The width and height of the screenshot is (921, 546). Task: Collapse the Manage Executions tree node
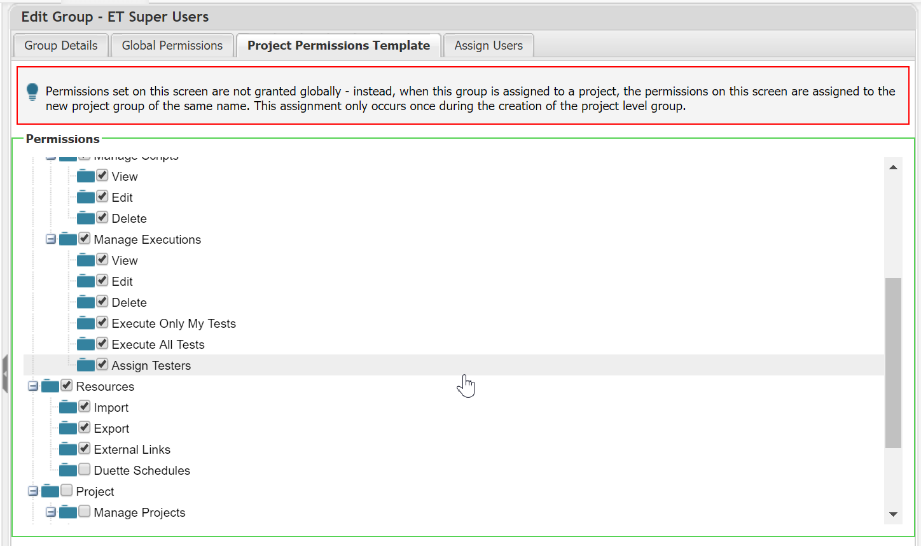point(51,239)
